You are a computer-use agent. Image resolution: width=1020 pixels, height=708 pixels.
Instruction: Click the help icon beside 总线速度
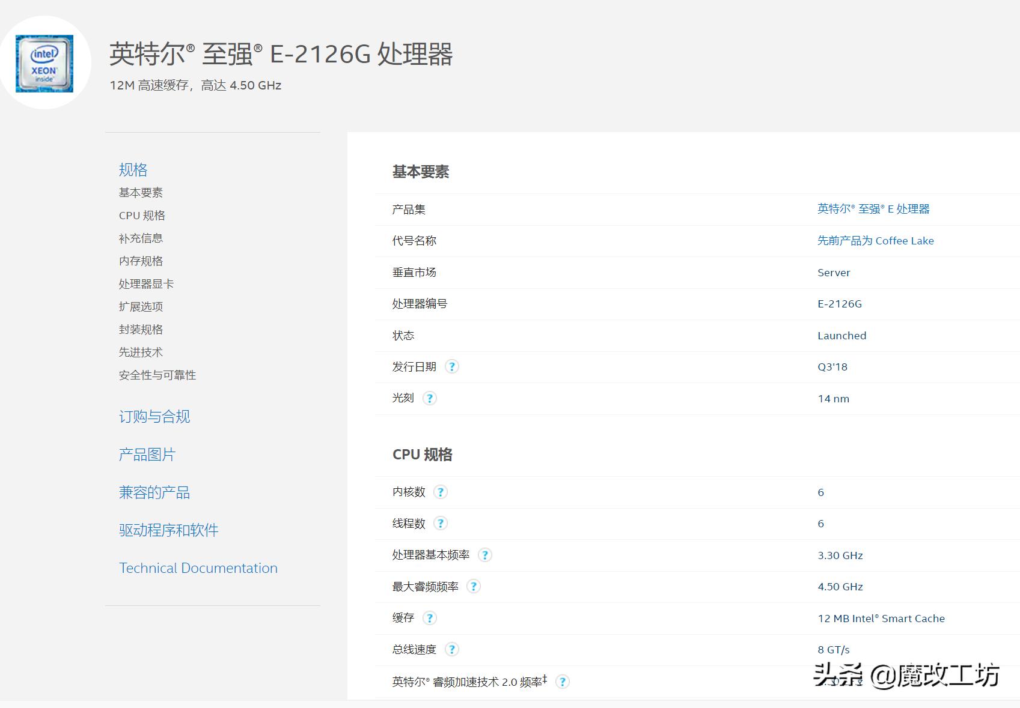point(451,649)
